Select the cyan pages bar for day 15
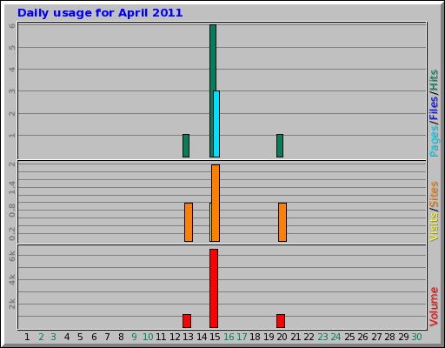Image resolution: width=445 pixels, height=348 pixels. point(216,124)
